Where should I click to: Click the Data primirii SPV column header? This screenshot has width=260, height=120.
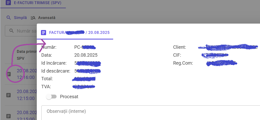pos(27,55)
